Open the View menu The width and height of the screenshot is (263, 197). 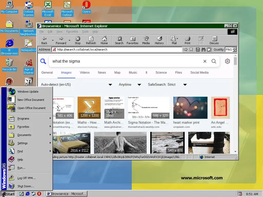[59, 32]
